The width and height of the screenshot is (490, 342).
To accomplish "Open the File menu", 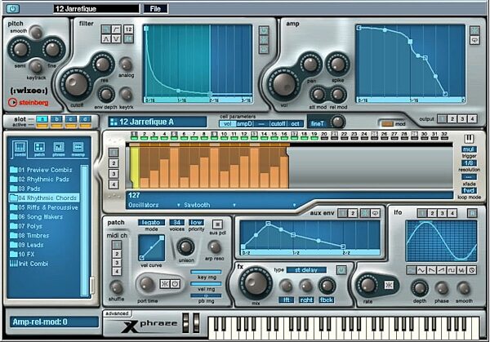I will (x=155, y=9).
